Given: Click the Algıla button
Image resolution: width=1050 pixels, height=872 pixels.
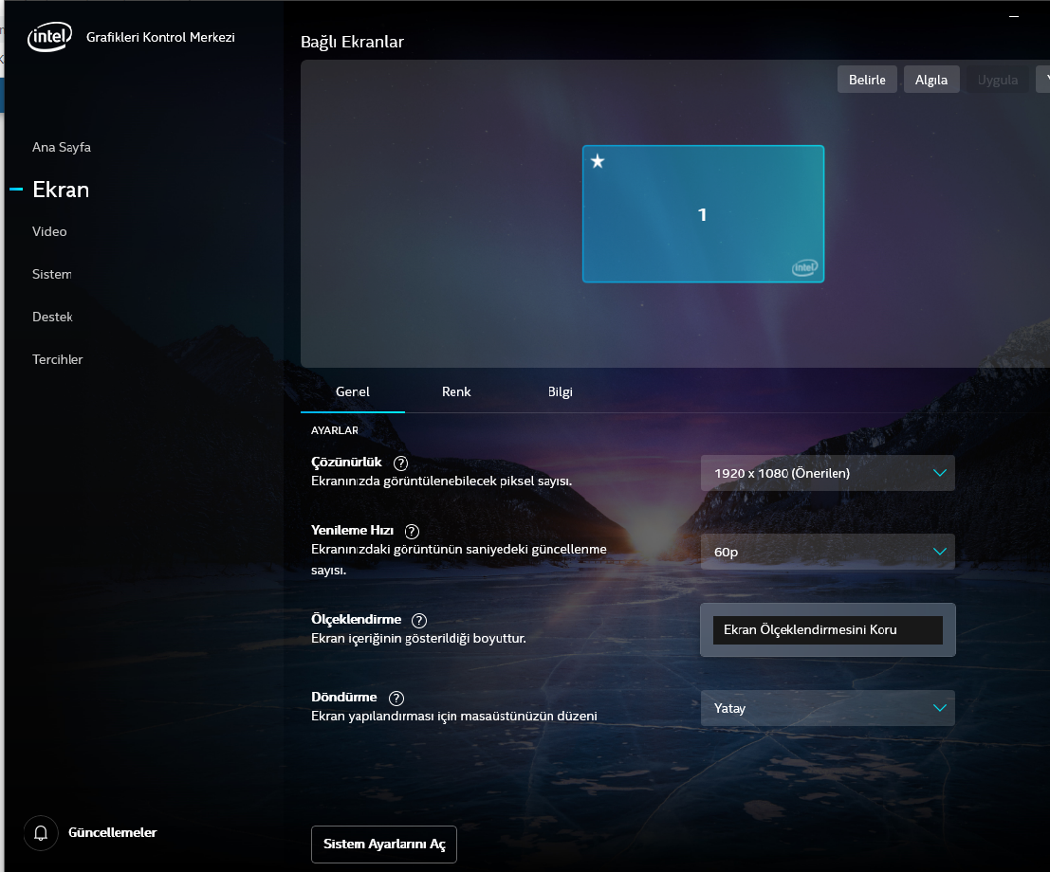Looking at the screenshot, I should [931, 80].
